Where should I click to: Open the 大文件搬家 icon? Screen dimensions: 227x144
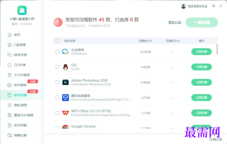9,75
